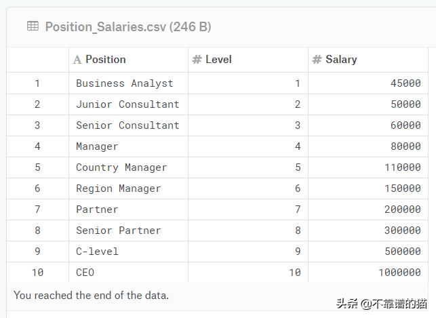Screen dimensions: 436x318
Task: Click the Business Analyst cell
Action: tap(125, 83)
